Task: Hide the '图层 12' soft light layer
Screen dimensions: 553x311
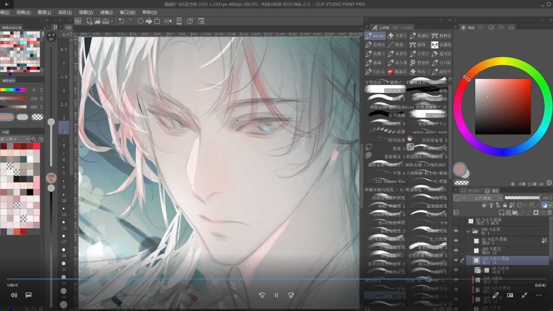Action: coord(456,251)
